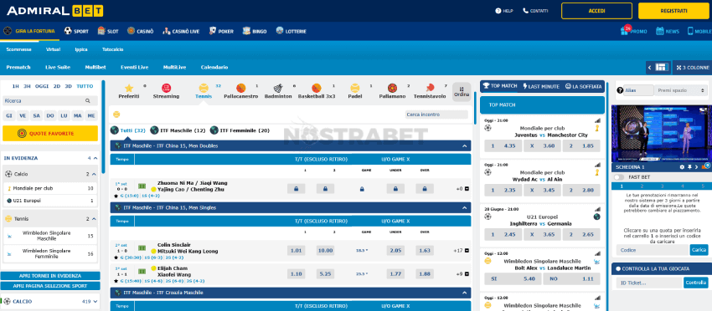Click the Ricerca search field
The image size is (712, 311).
[47, 100]
